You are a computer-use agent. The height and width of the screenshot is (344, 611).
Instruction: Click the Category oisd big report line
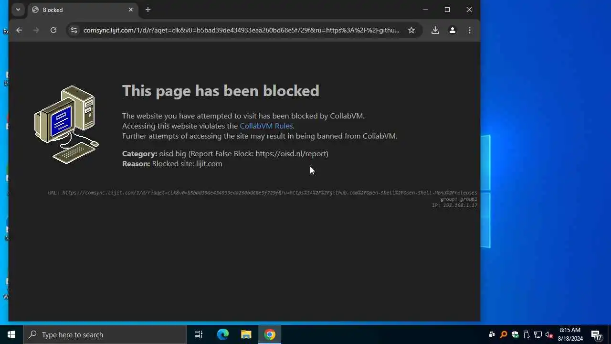coord(225,153)
